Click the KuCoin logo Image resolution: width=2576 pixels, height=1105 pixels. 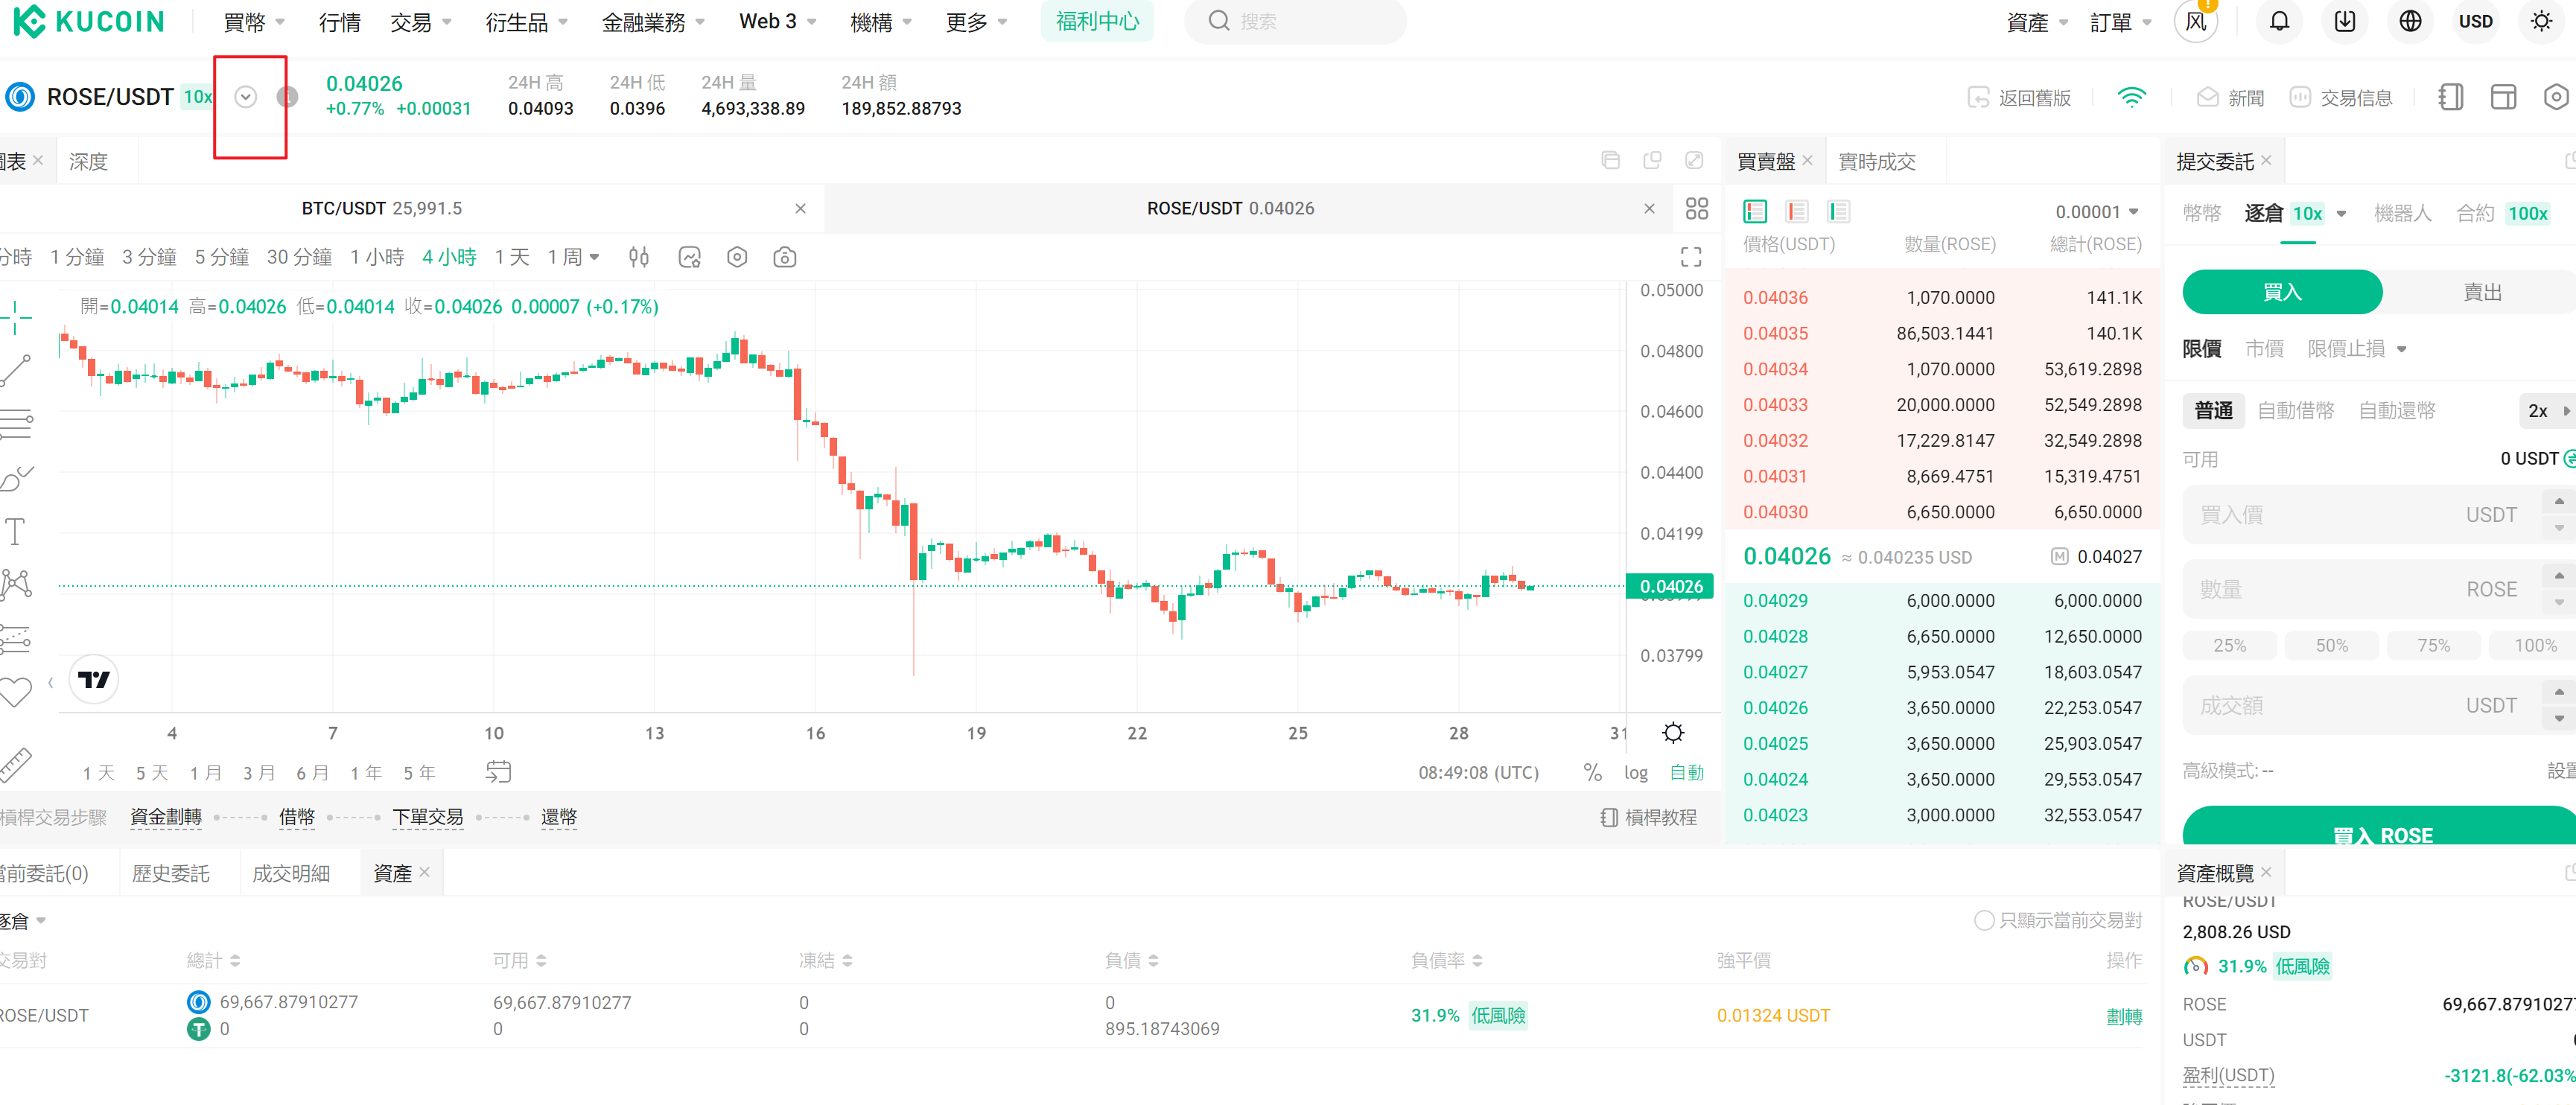pyautogui.click(x=88, y=21)
